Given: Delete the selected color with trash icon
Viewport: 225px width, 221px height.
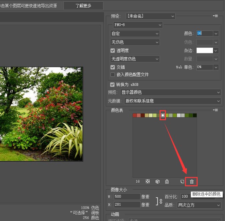Looking at the screenshot, I should coord(192,182).
